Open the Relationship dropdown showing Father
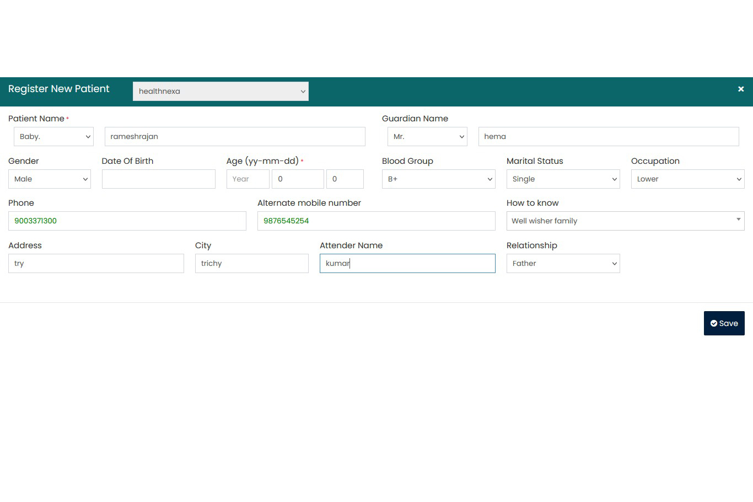 point(563,264)
